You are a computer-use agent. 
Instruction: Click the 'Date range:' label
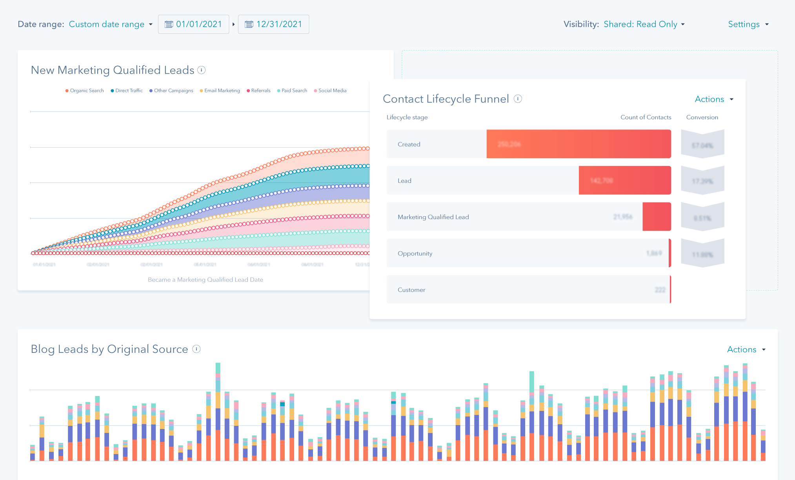tap(41, 24)
